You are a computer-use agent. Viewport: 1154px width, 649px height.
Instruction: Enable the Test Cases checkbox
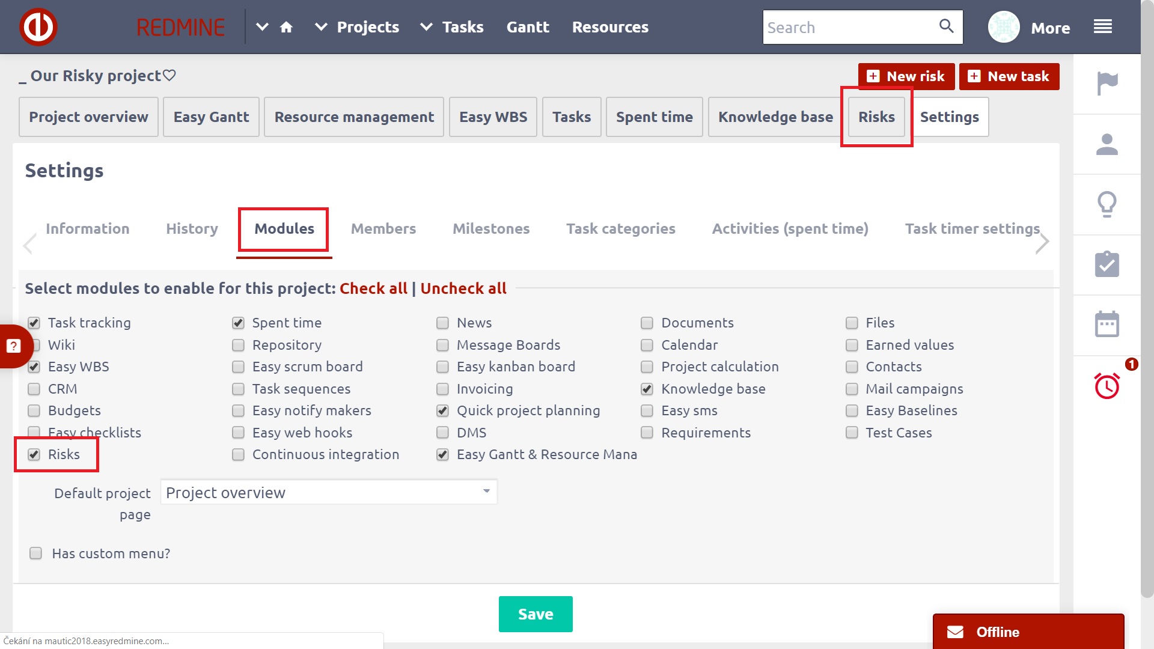[852, 433]
